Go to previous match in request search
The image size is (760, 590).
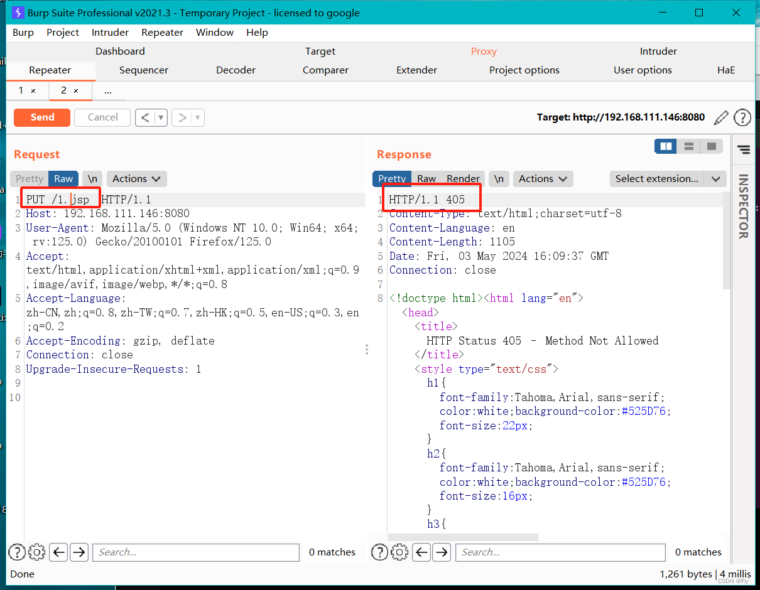coord(58,552)
